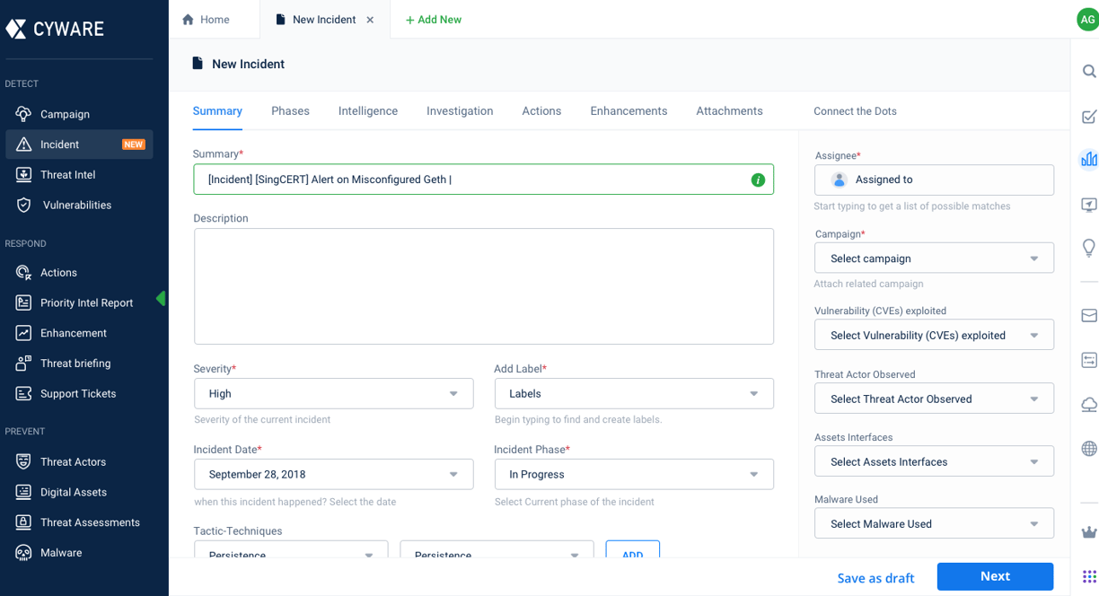Click Save as draft
The width and height of the screenshot is (1099, 596).
pos(875,578)
